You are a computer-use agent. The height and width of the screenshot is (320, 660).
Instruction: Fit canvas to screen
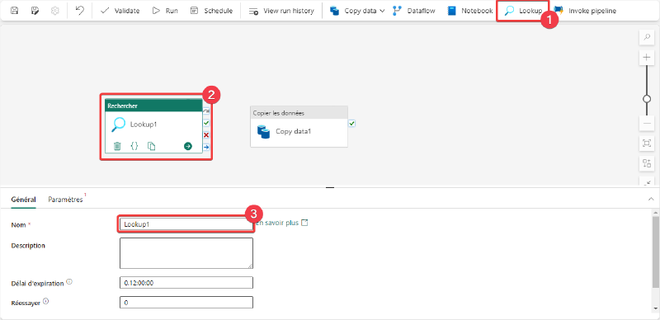coord(647,144)
